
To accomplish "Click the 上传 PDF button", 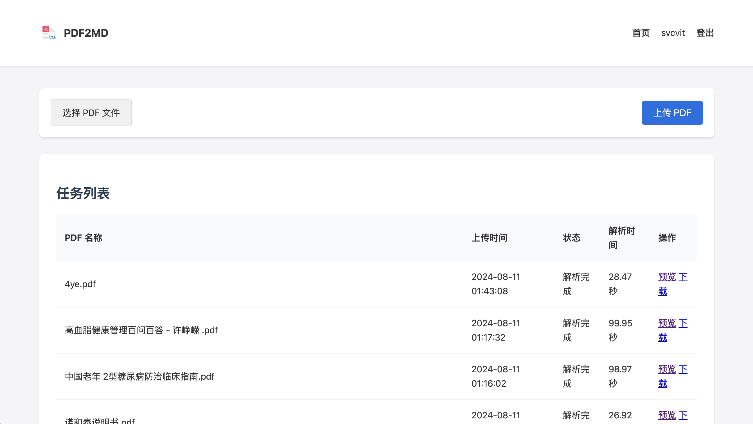I will coord(672,113).
